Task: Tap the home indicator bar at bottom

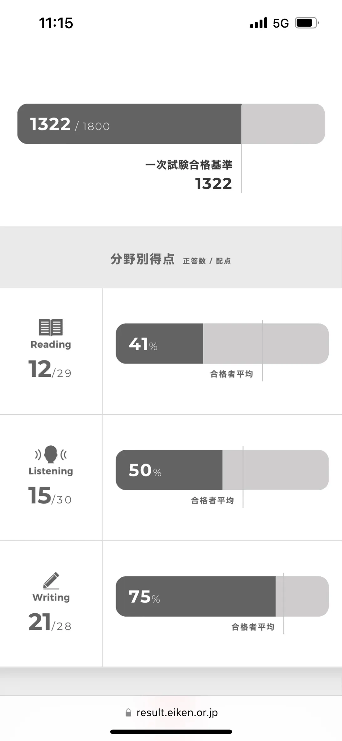Action: pos(171,732)
